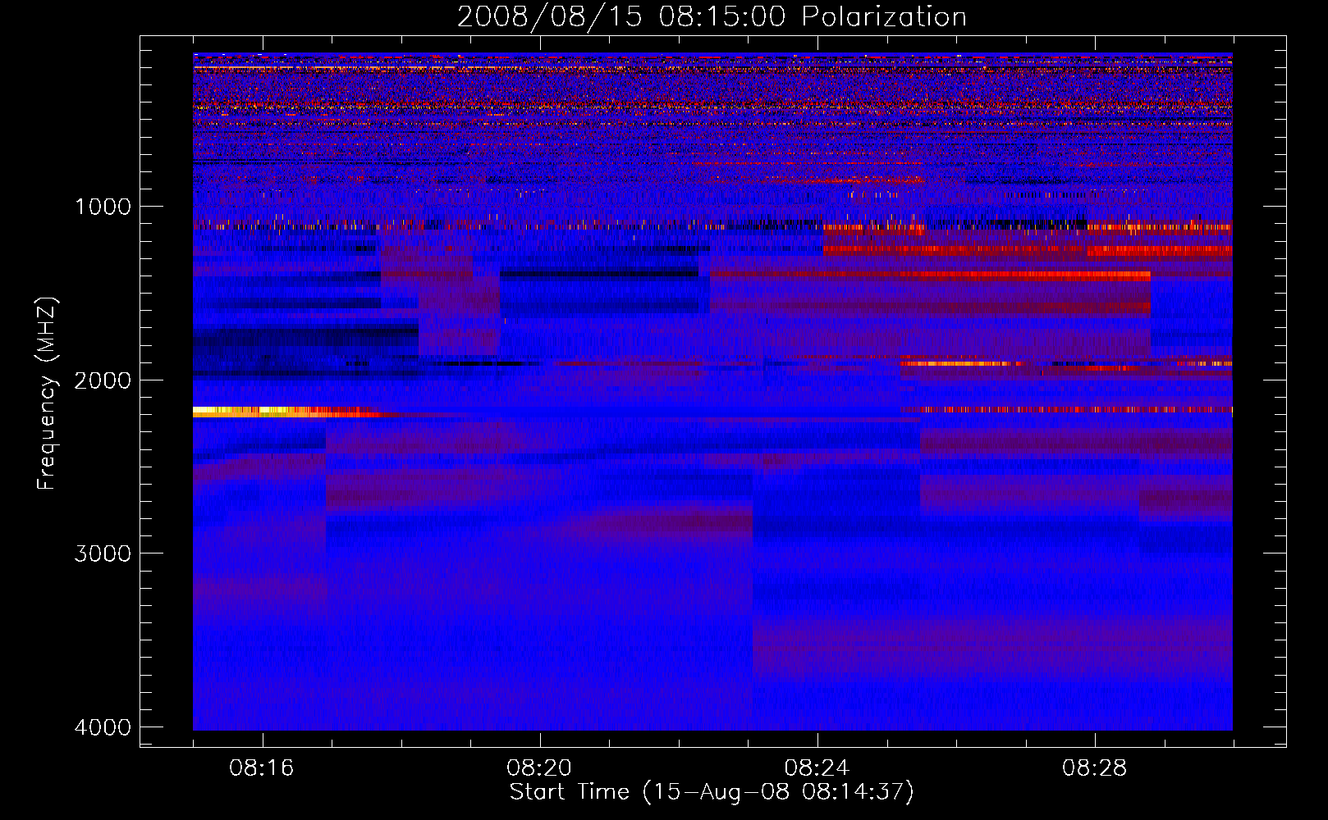Click the 08:24 time tick label
Image resolution: width=1328 pixels, height=820 pixels.
point(817,768)
